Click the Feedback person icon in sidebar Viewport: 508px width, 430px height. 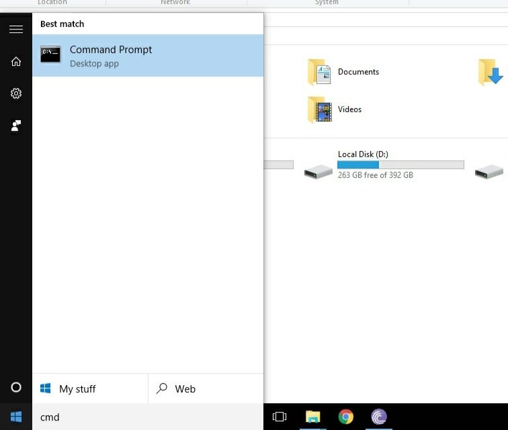click(16, 126)
